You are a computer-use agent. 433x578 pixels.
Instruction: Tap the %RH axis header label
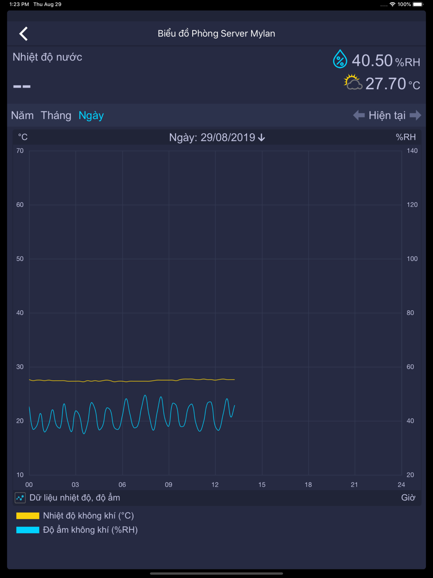(406, 137)
